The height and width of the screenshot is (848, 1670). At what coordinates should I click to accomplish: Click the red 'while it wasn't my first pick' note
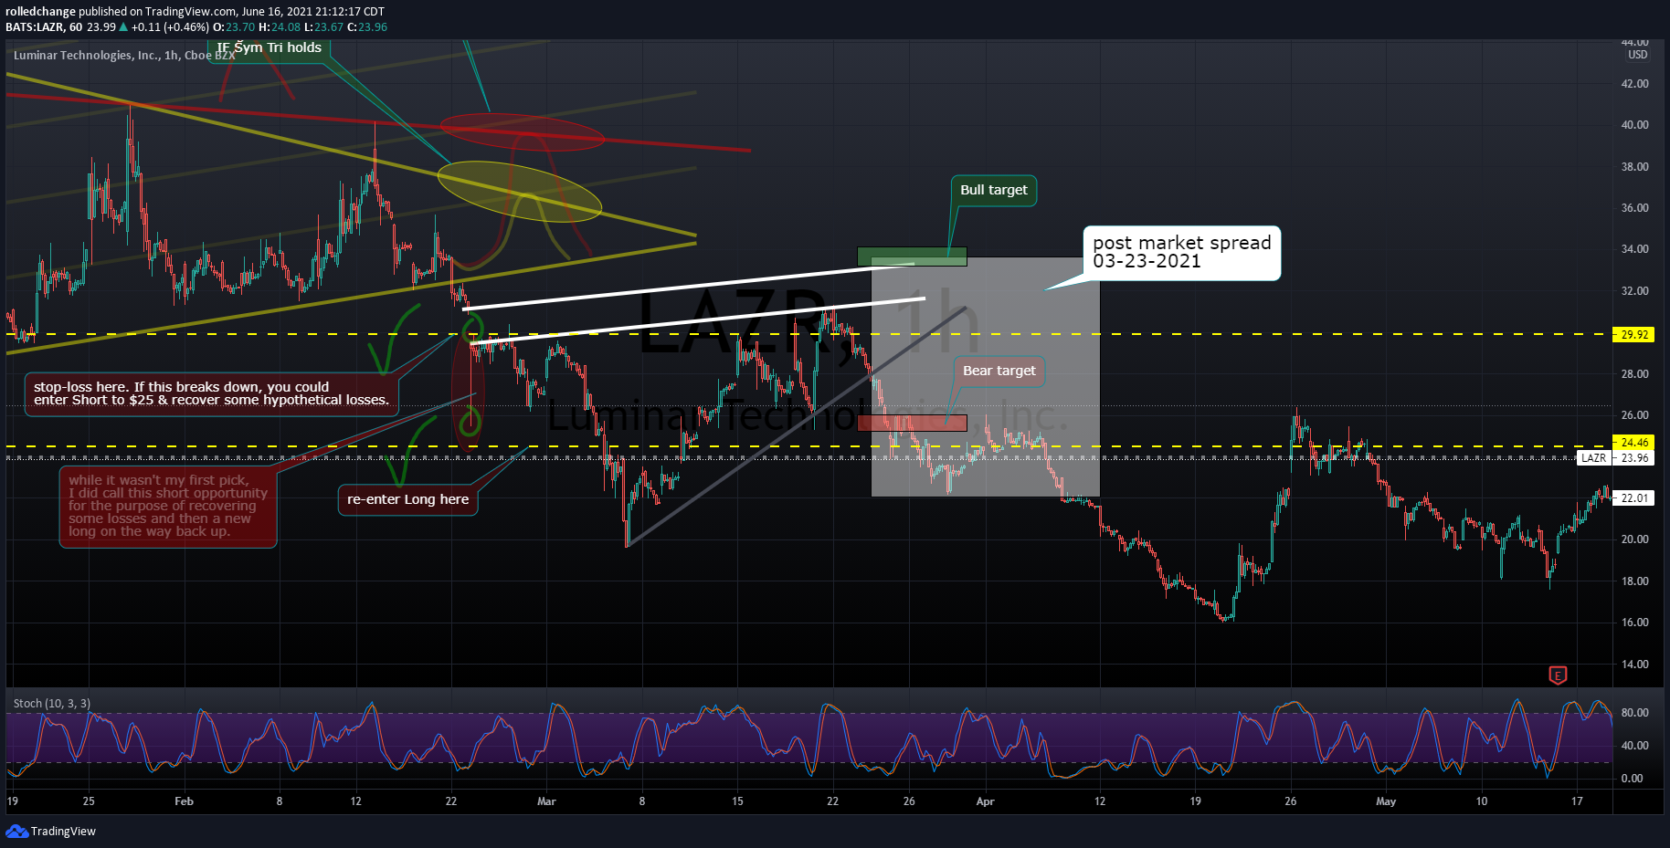click(168, 507)
